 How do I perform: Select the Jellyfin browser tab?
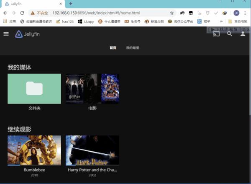[33, 4]
